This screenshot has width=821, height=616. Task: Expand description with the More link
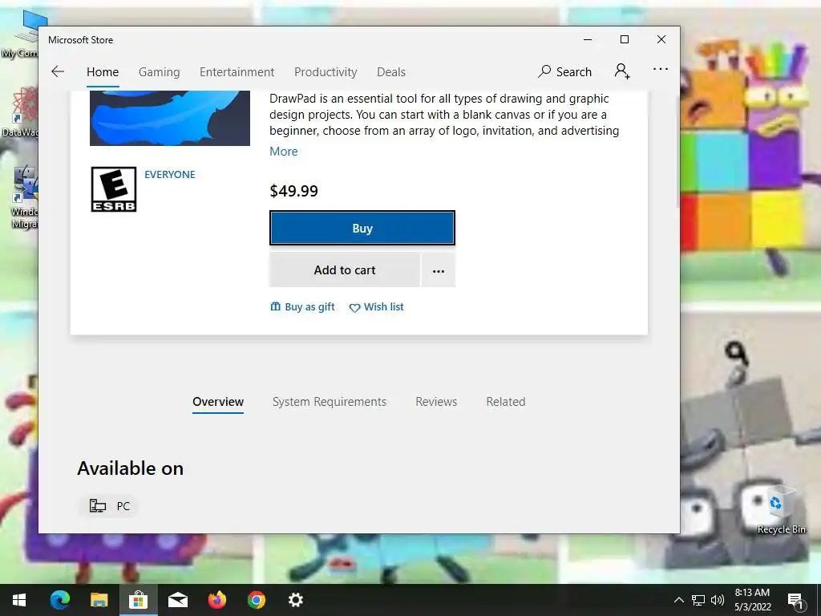pyautogui.click(x=284, y=152)
